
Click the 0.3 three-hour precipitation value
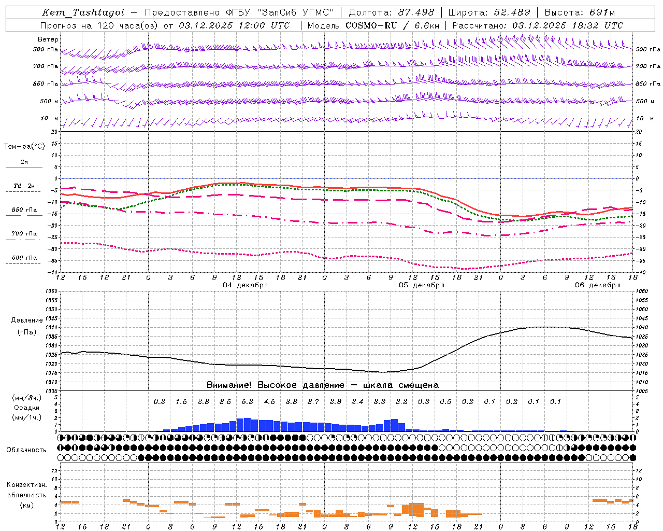[x=424, y=401]
